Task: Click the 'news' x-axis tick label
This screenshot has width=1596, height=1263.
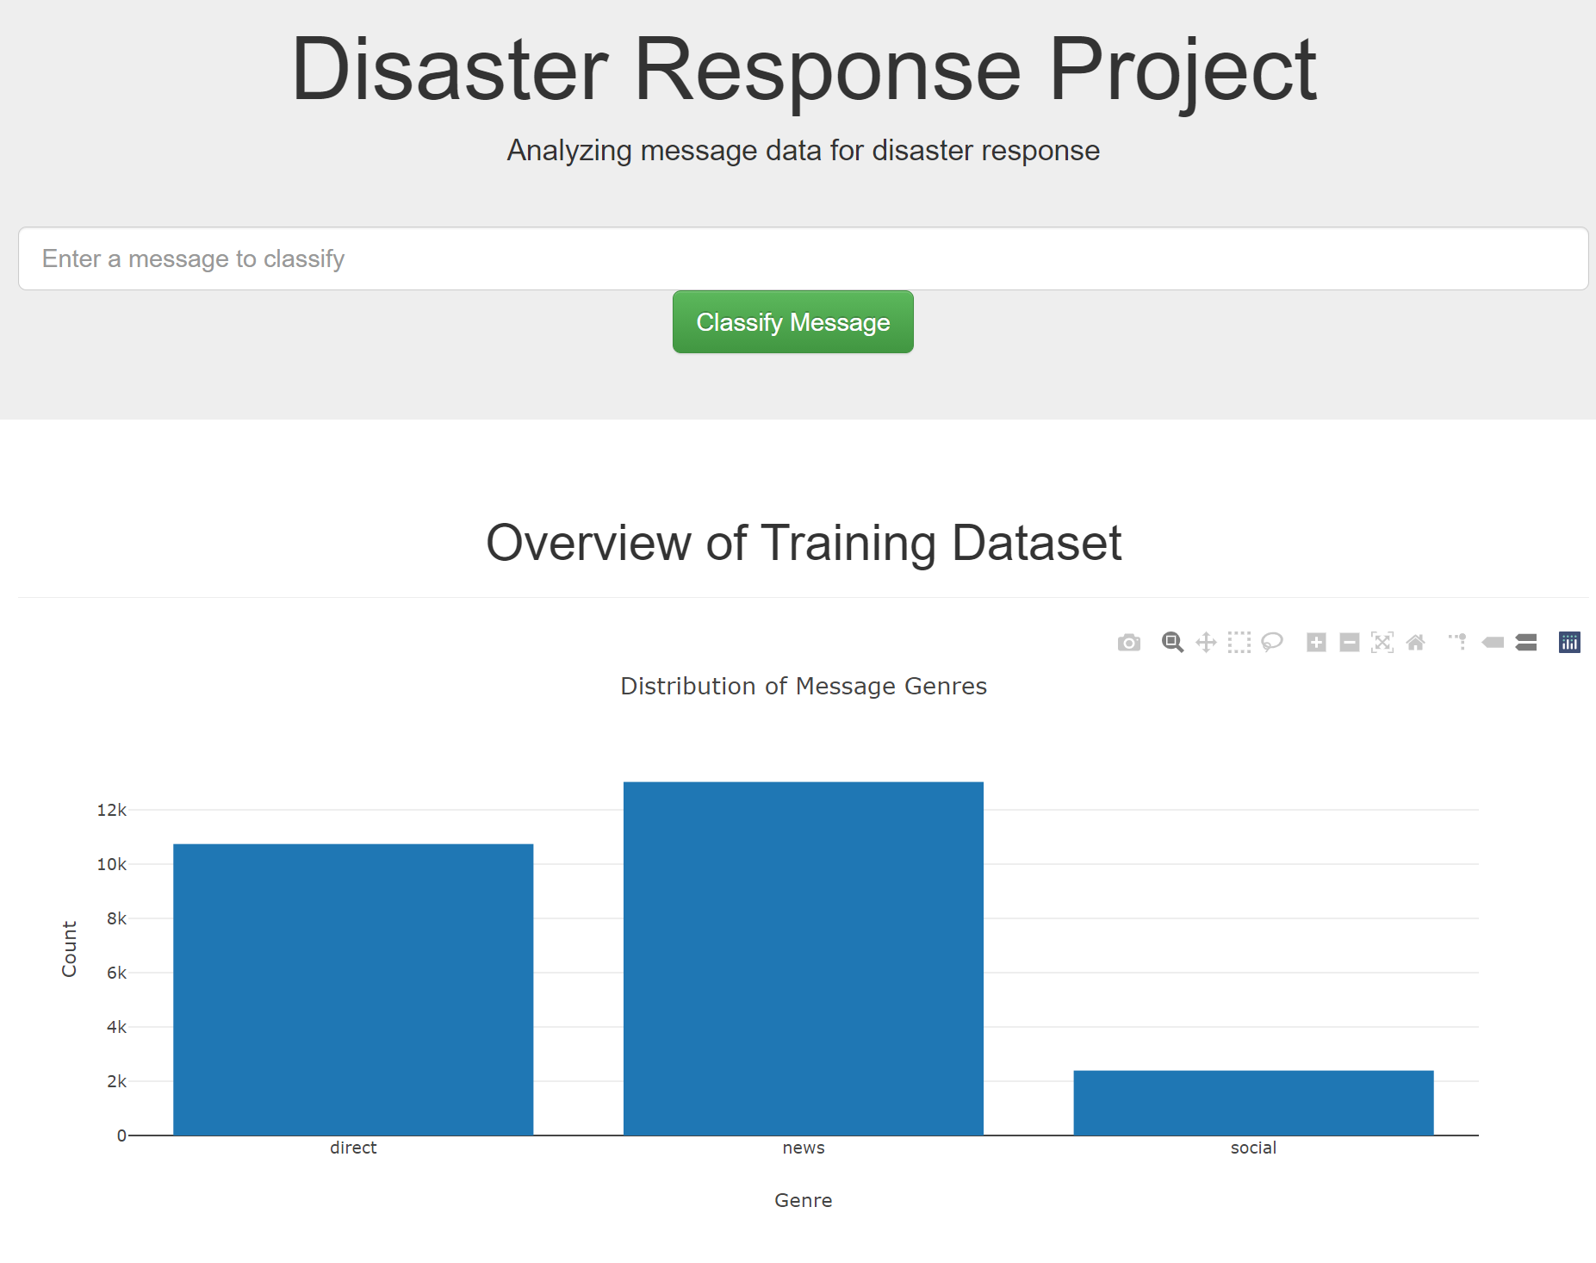Action: tap(803, 1148)
